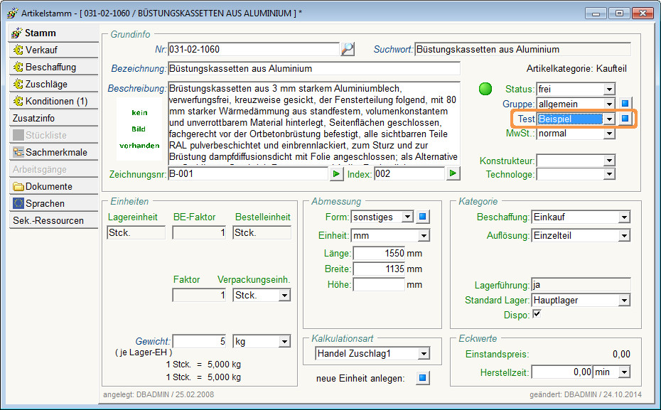Screen dimensions: 661x410
Task: Switch to the Beschaffung tab
Action: point(53,67)
